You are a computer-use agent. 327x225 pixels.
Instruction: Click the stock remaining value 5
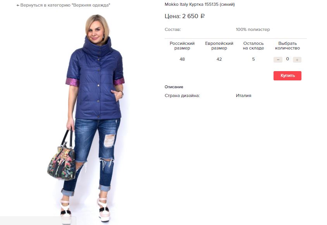[253, 59]
